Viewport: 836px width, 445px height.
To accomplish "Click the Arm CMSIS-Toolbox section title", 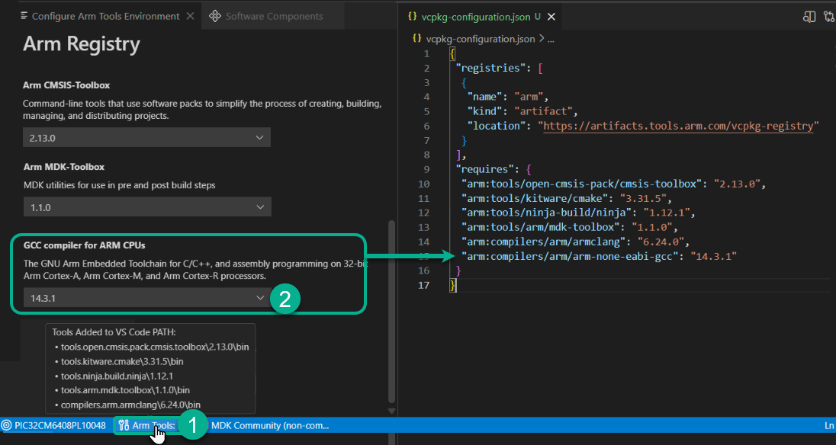I will tap(66, 85).
